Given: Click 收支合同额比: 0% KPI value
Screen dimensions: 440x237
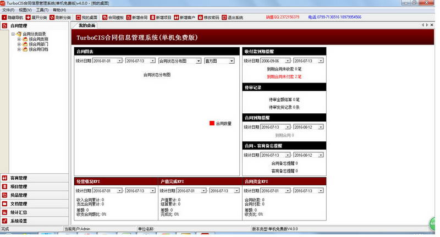Looking at the screenshot, I should (91, 214).
